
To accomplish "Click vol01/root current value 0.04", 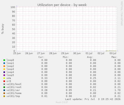I will [44, 87].
